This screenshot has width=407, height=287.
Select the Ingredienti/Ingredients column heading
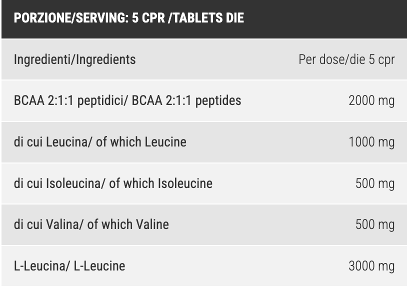click(x=75, y=59)
